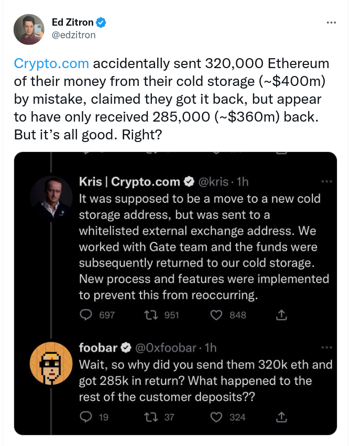
Task: Like foobar's tweet with 324 likes
Action: [x=216, y=417]
